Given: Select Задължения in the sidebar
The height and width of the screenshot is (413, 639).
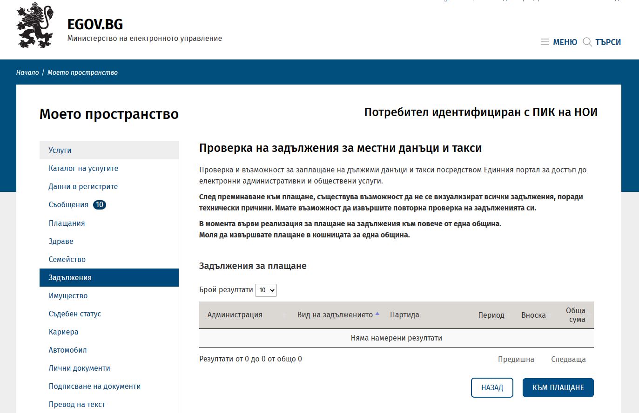Looking at the screenshot, I should point(70,278).
